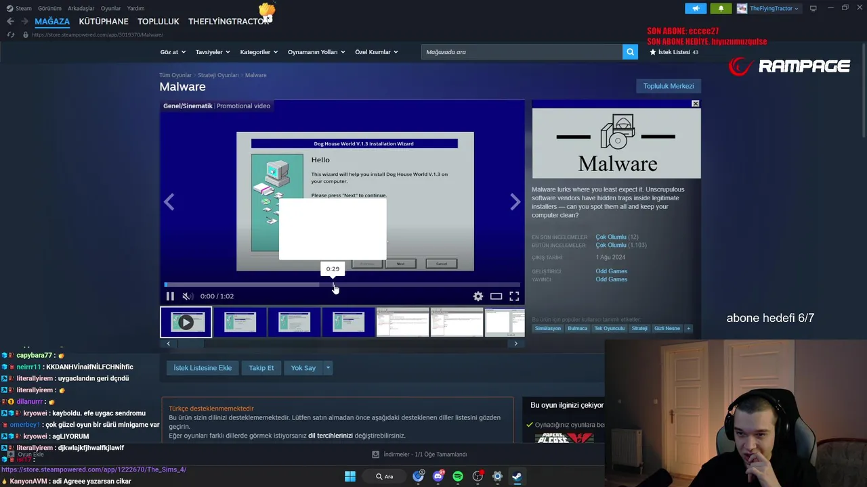Viewport: 867px width, 487px height.
Task: Click İstek Listesine Ekle button
Action: tap(203, 368)
